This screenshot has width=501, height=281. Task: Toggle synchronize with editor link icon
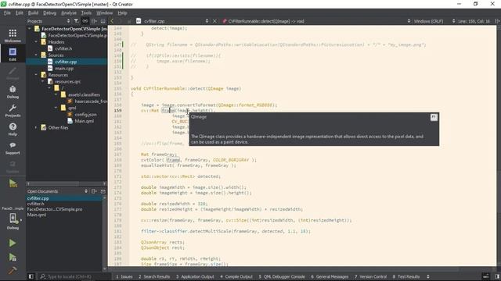(x=85, y=21)
